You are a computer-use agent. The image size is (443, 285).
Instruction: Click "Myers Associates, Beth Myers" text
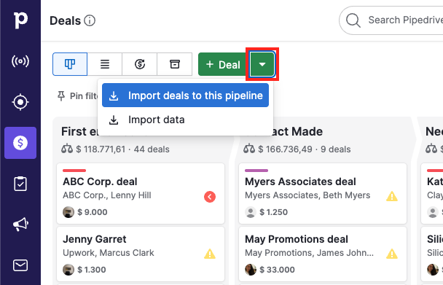[x=307, y=195]
